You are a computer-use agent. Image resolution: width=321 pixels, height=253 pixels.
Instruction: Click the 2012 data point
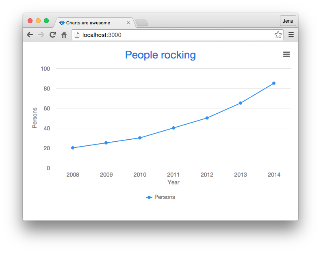tap(207, 118)
